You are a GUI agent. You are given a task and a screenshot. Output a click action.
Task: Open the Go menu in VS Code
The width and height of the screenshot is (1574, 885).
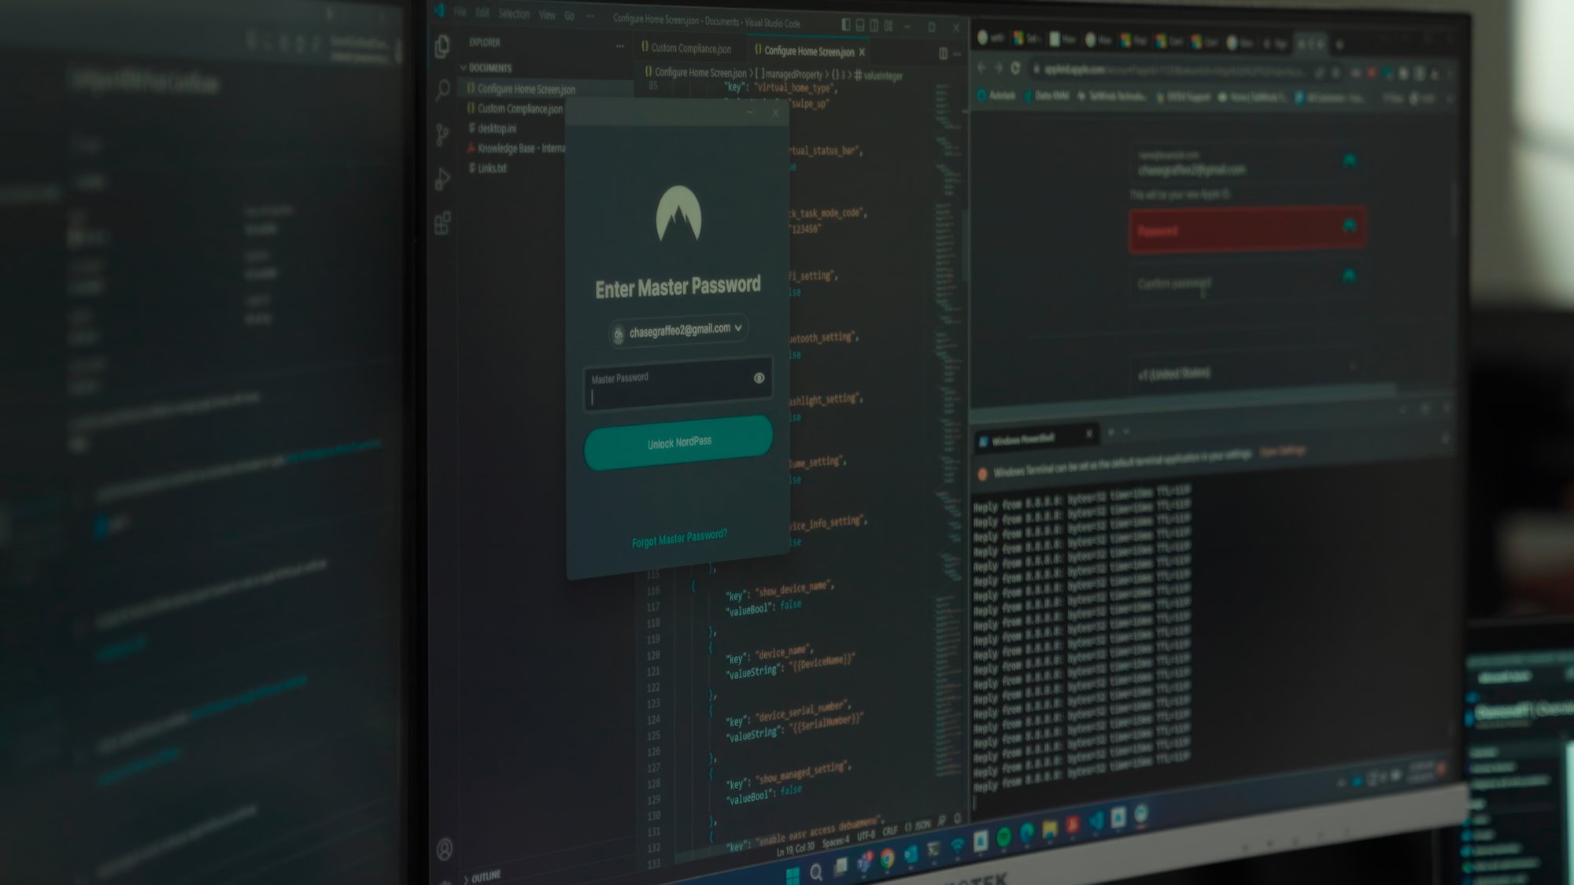[x=569, y=16]
